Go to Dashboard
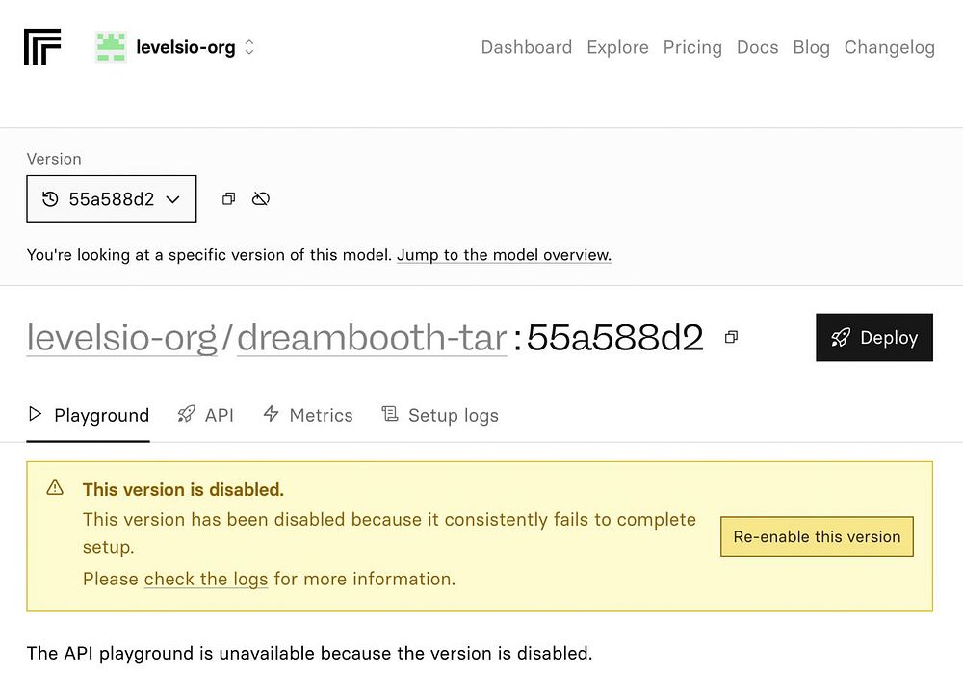 point(527,47)
